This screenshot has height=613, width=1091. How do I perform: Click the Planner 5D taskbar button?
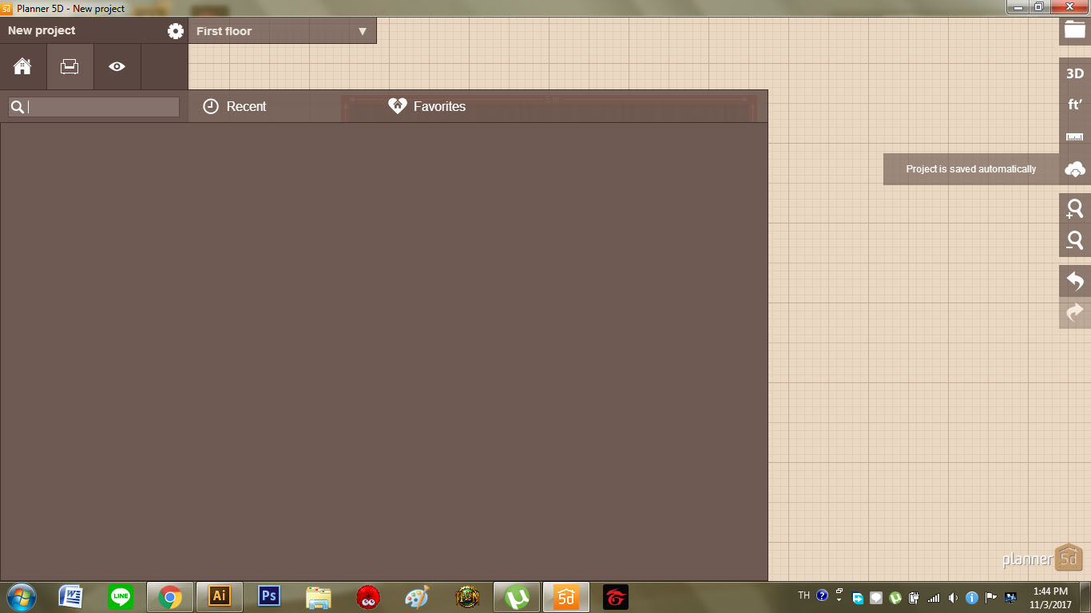pyautogui.click(x=566, y=597)
